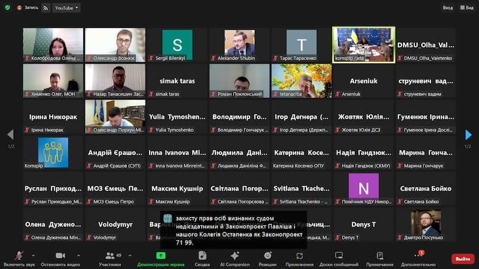Go to next gallery page with right arrow
Screen dimensions: 479x269
[x=468, y=135]
